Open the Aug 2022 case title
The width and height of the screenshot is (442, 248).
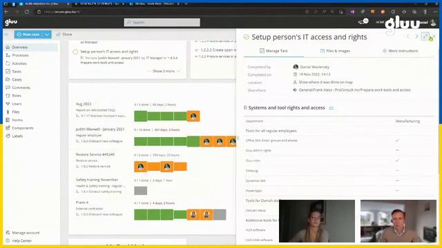[84, 104]
